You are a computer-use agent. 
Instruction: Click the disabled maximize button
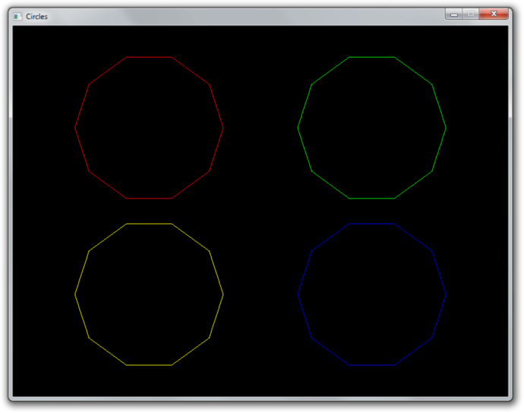click(x=471, y=14)
